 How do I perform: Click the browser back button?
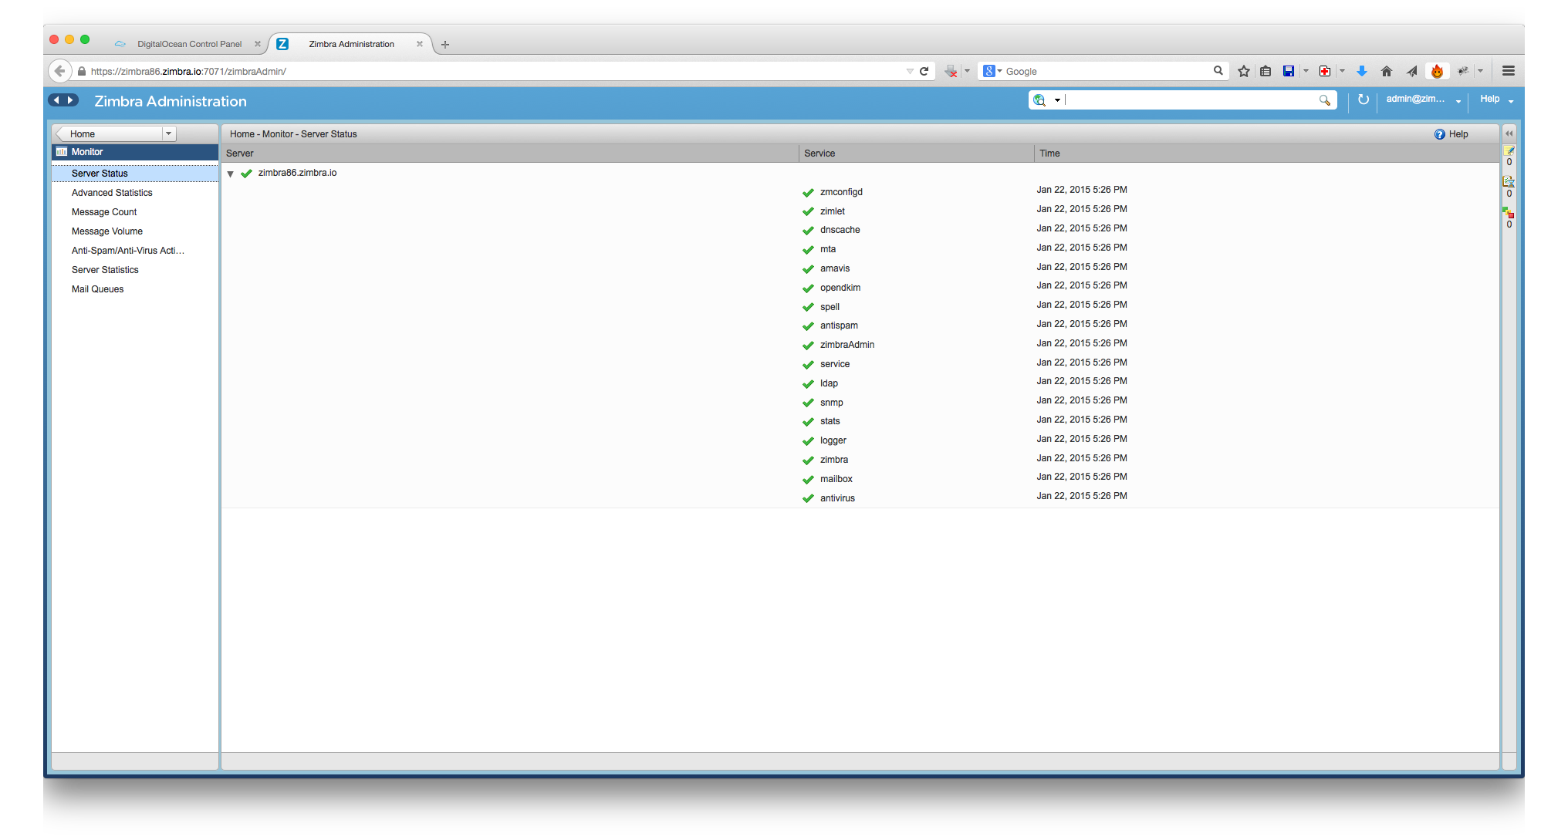pyautogui.click(x=59, y=71)
